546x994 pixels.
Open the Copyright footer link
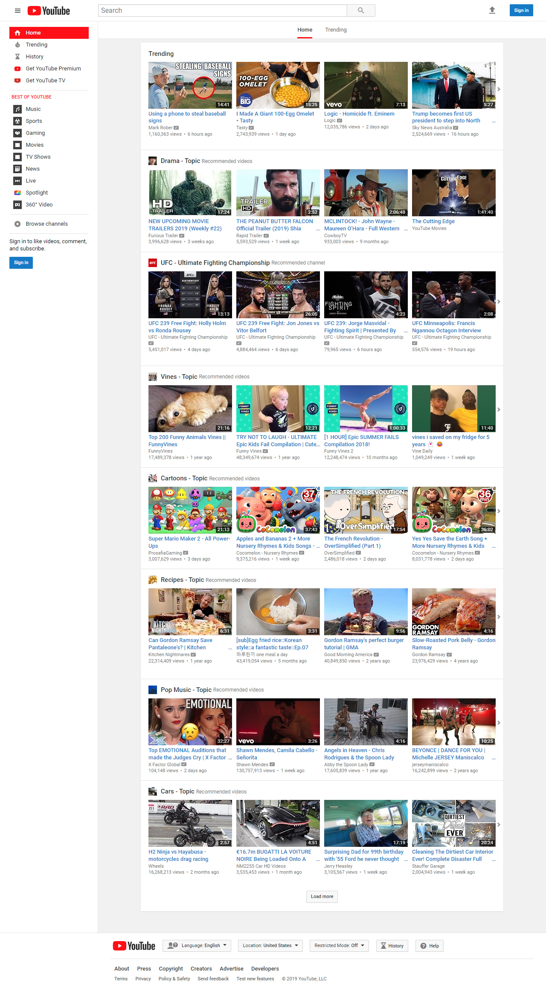click(x=171, y=969)
